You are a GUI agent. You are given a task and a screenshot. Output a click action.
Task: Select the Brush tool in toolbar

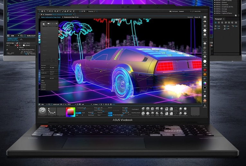pos(63,11)
